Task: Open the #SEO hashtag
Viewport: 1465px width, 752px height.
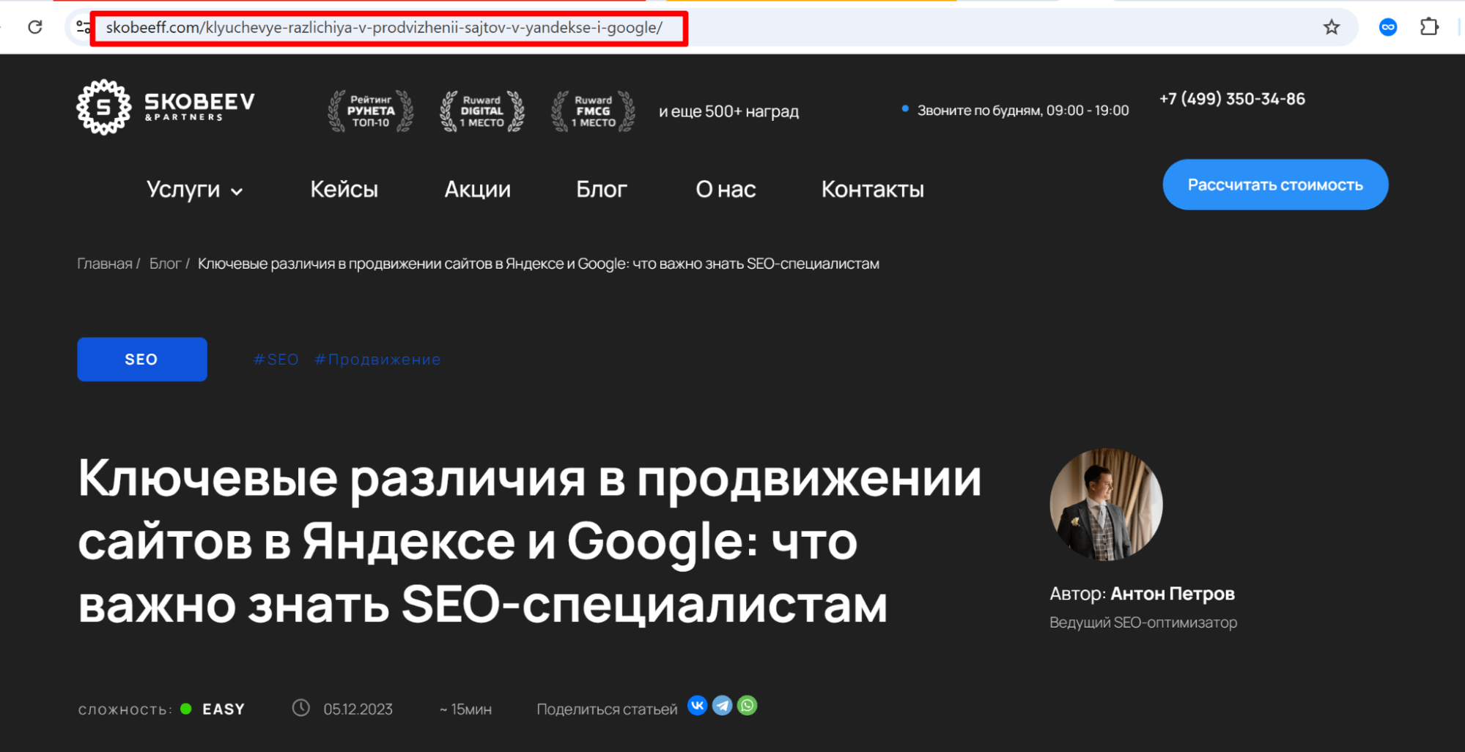Action: click(x=276, y=360)
